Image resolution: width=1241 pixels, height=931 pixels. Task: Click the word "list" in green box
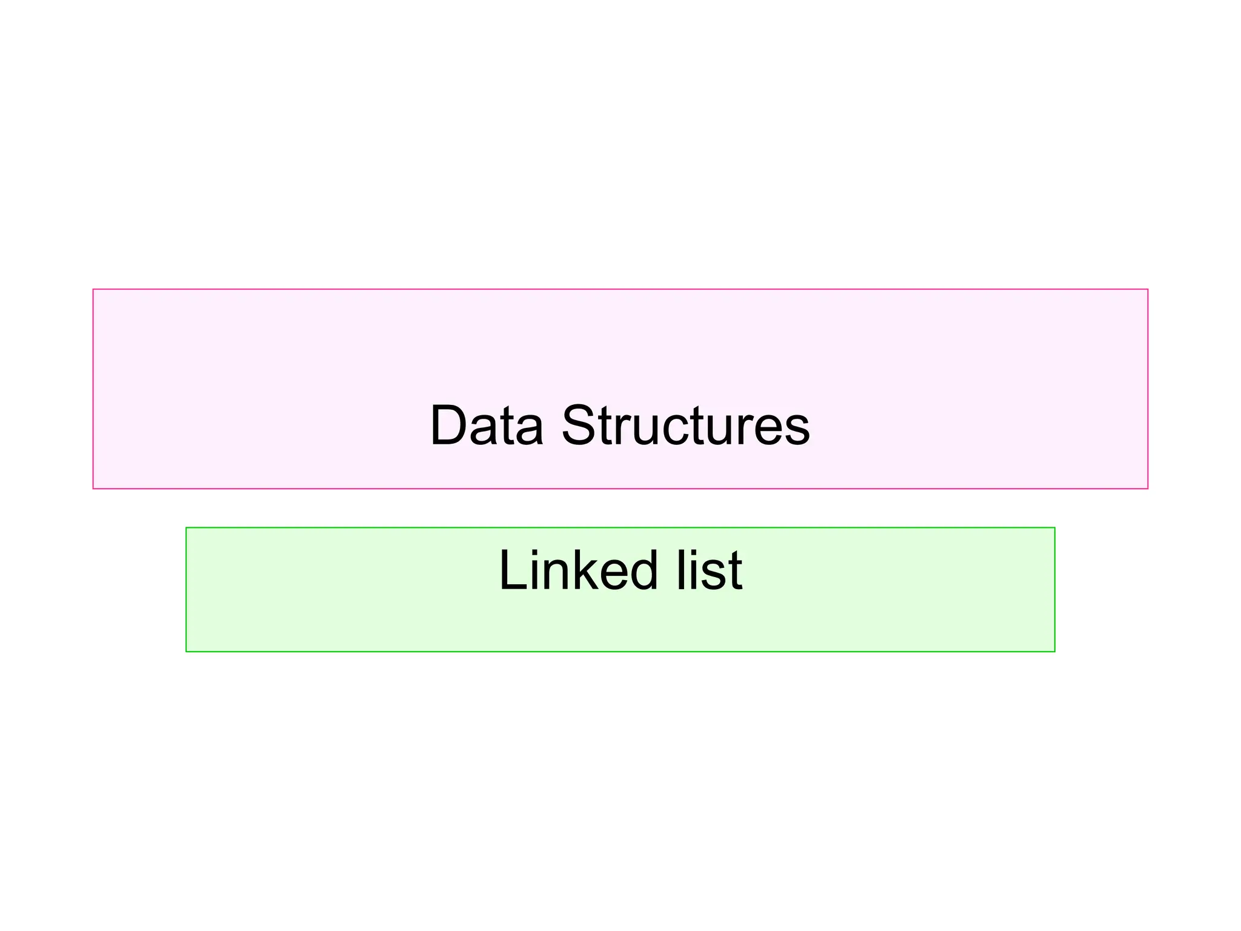(x=709, y=570)
